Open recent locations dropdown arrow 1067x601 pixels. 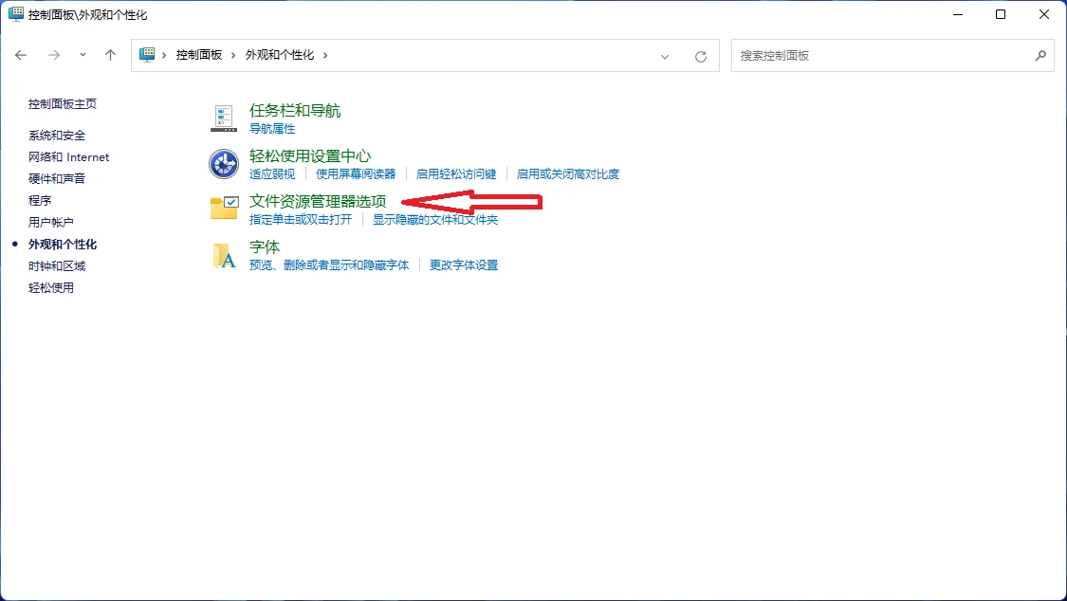[83, 55]
